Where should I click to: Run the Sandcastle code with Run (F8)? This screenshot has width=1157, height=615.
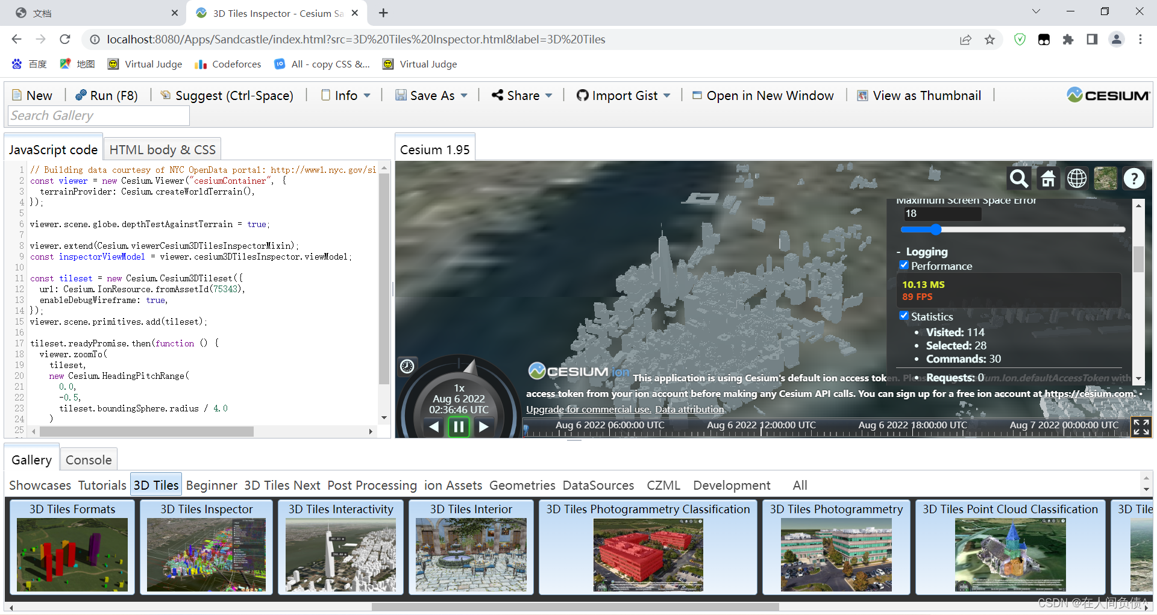107,95
